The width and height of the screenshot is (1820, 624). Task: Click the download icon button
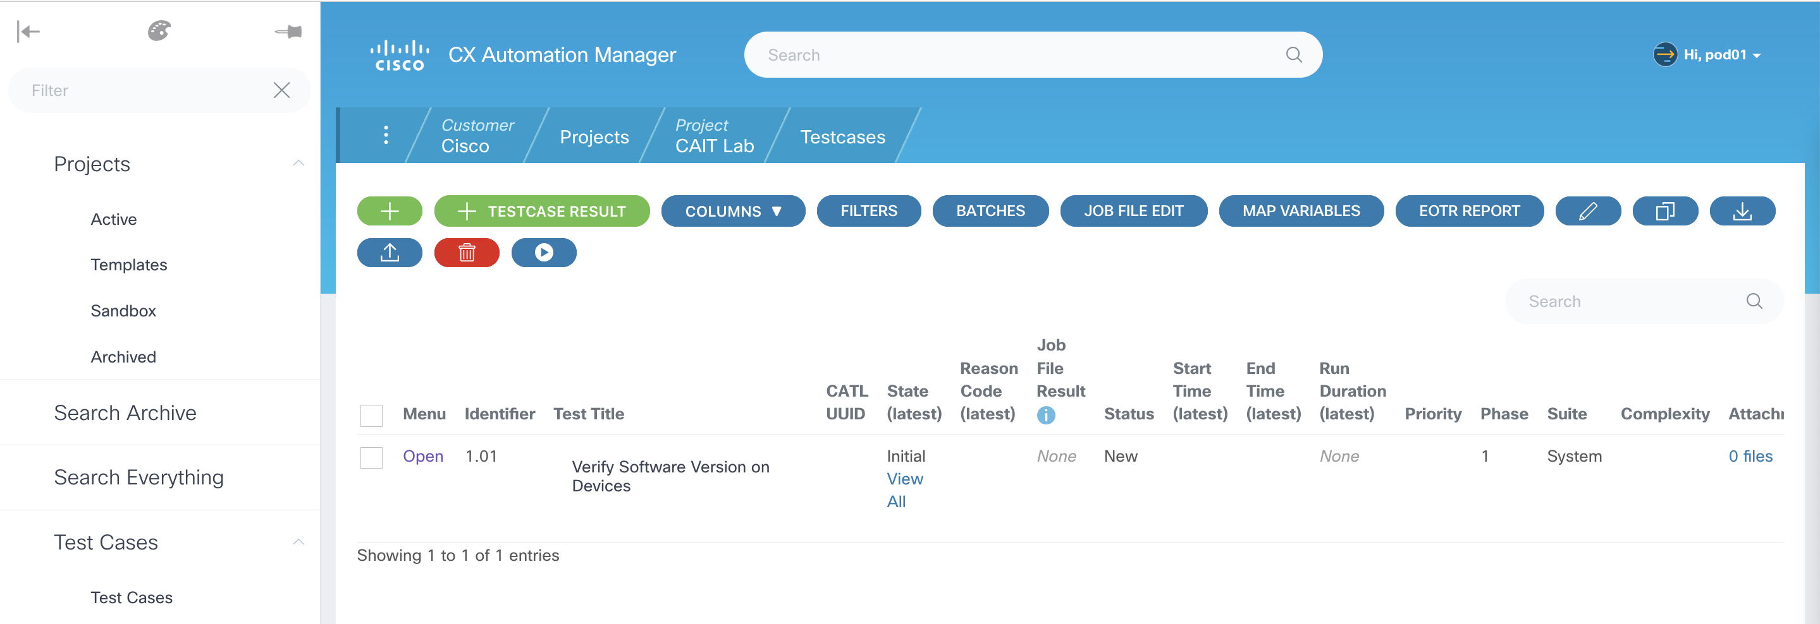pyautogui.click(x=1741, y=211)
